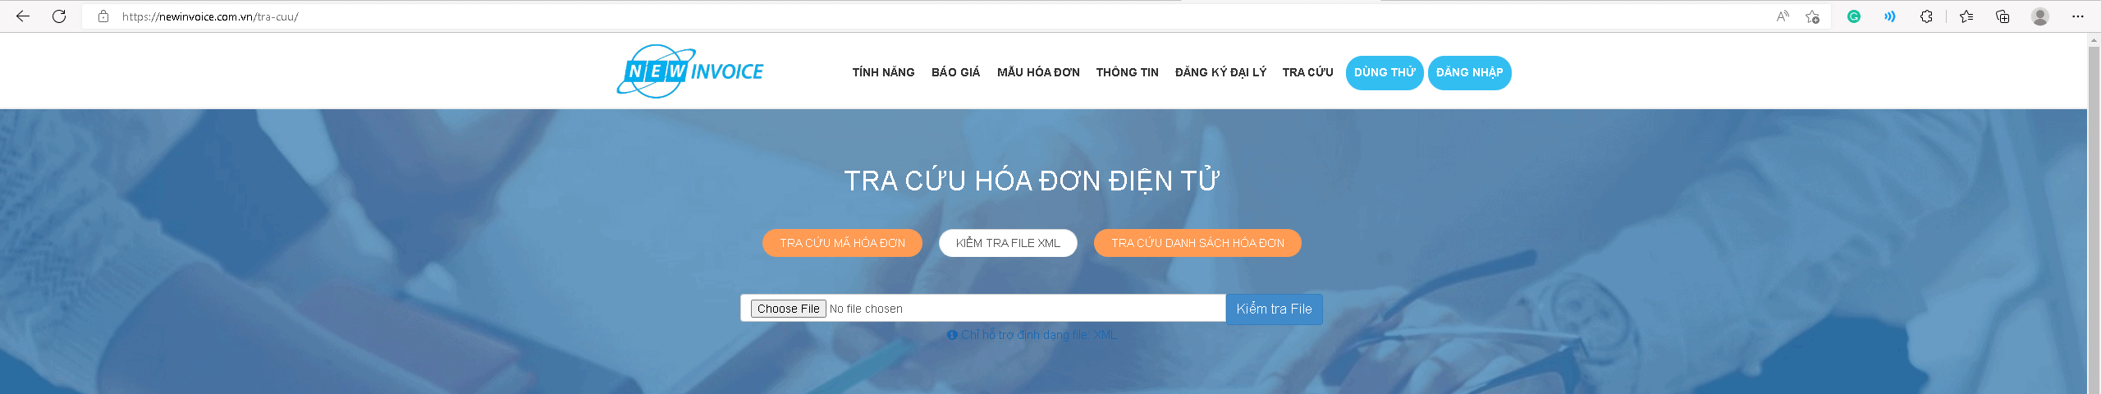Viewport: 2101px width, 394px height.
Task: Open the Grammarly extension icon
Action: pos(1854,16)
